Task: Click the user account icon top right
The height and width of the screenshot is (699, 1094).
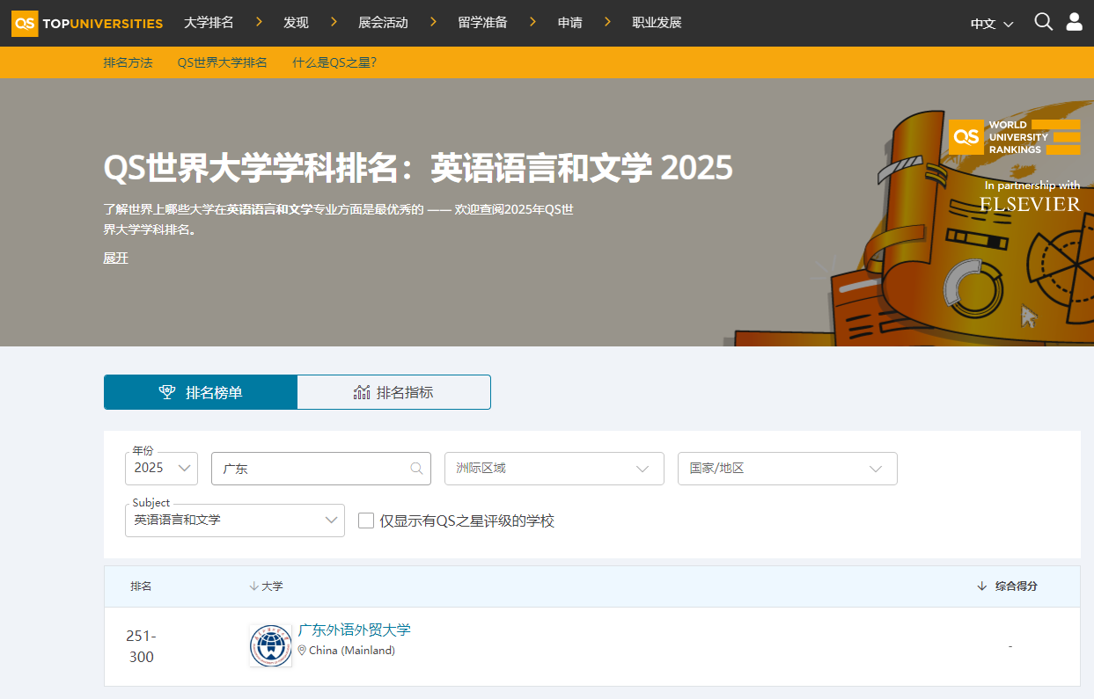Action: tap(1075, 22)
